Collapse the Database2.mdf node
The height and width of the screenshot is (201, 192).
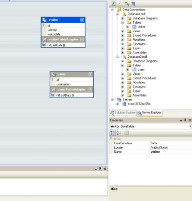pyautogui.click(x=117, y=57)
